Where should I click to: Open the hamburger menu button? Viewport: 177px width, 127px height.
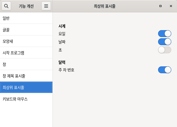point(46,6)
